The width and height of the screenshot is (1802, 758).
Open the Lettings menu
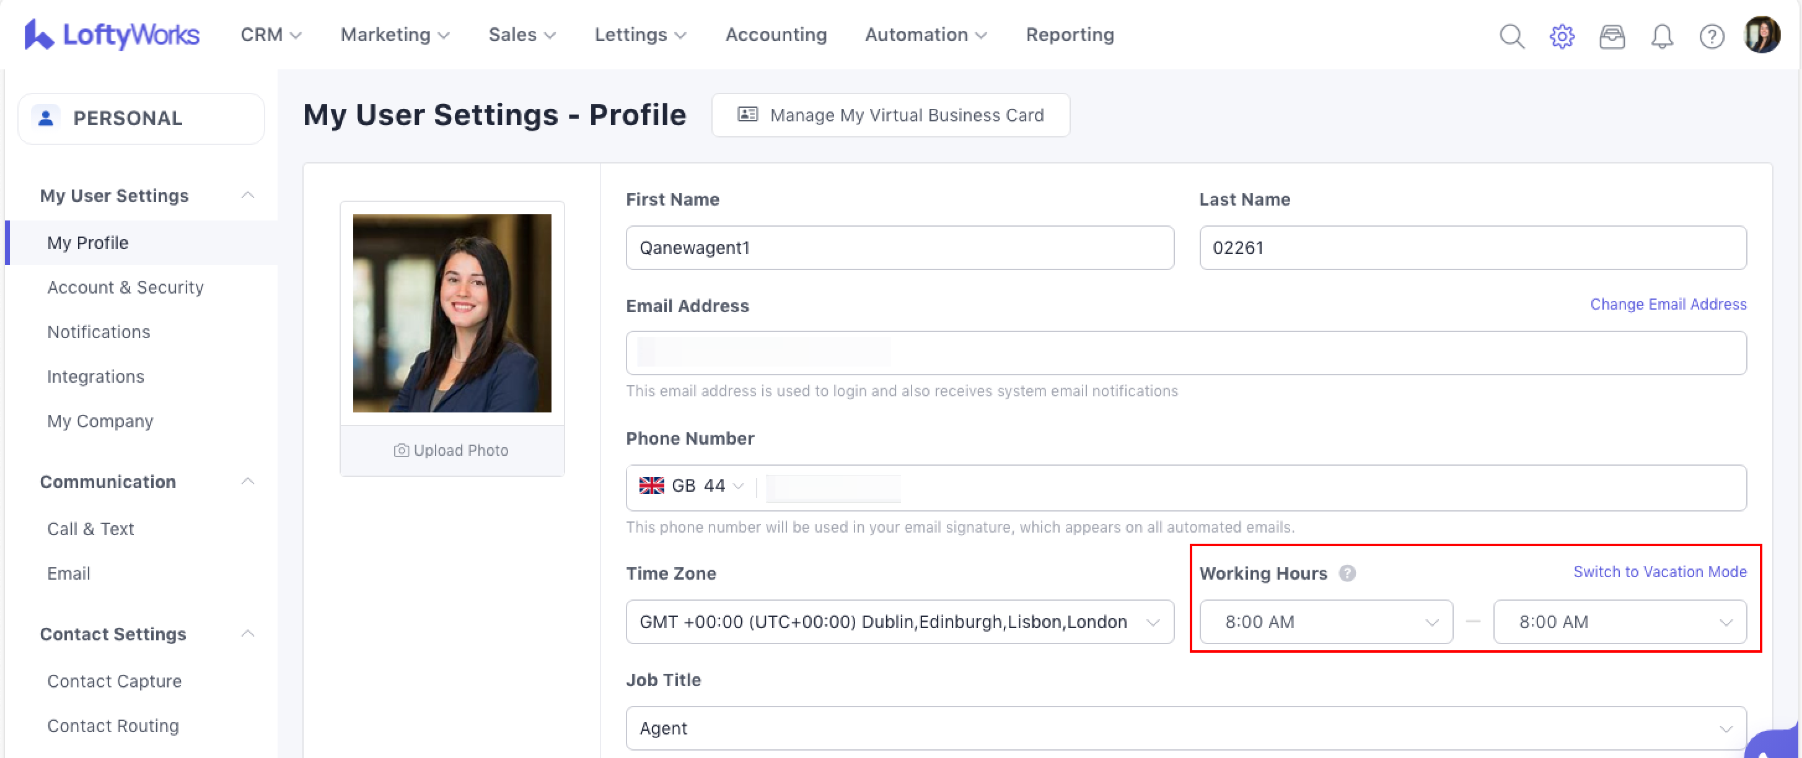(639, 34)
